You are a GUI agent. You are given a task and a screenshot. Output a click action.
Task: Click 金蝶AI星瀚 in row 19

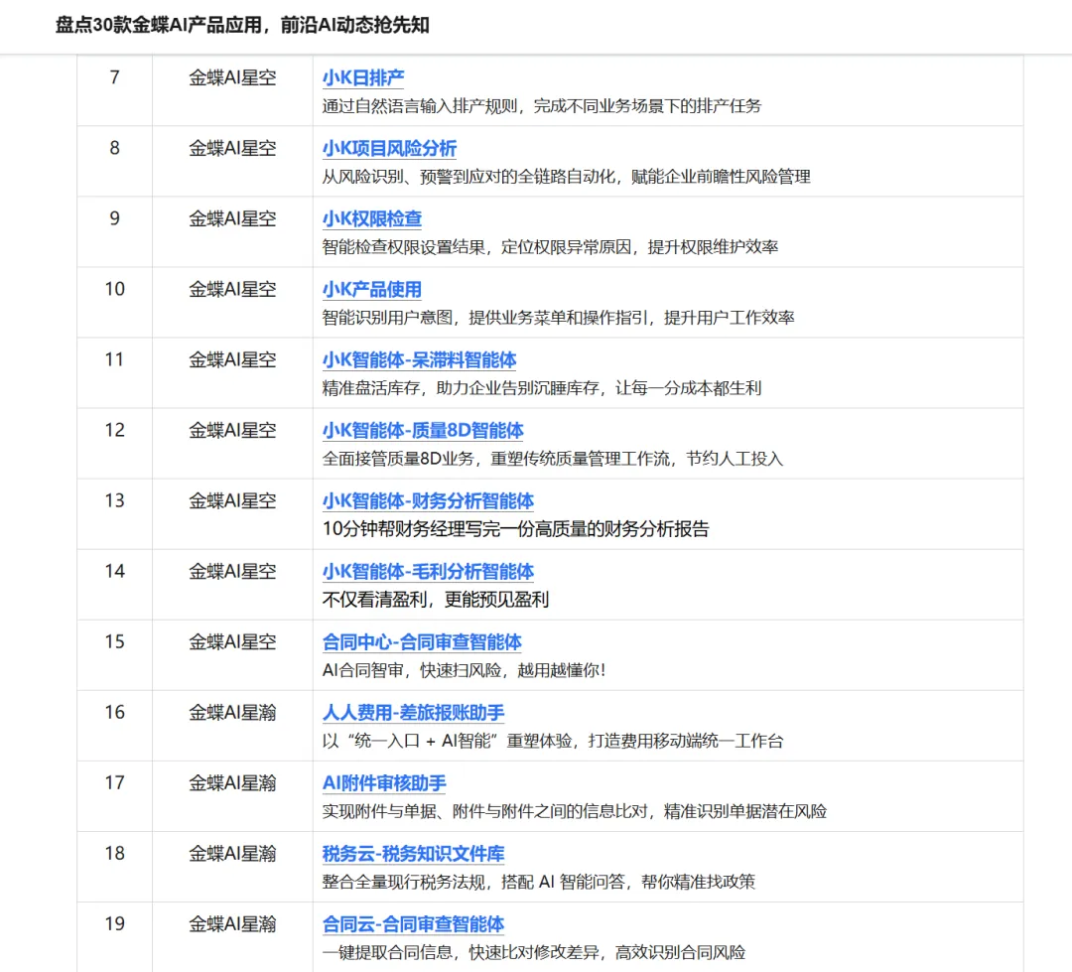click(232, 923)
